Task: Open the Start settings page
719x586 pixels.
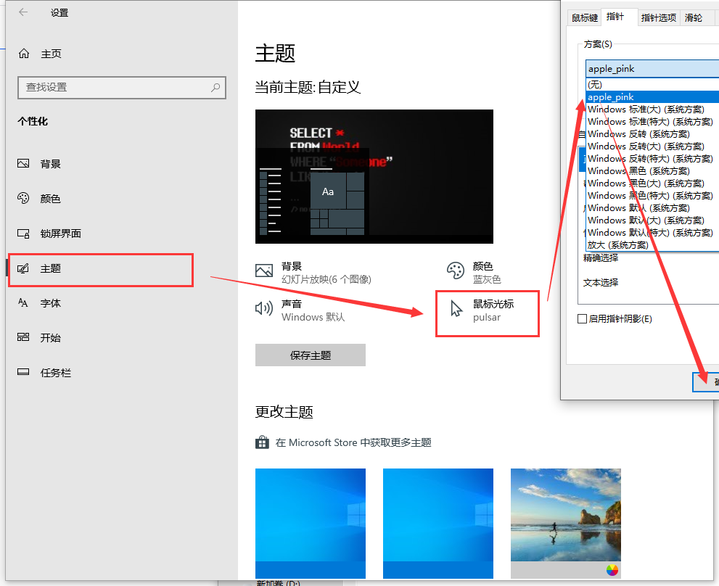Action: 50,338
